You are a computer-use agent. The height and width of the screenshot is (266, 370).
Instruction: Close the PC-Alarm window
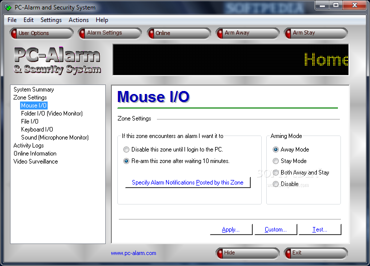354,5
